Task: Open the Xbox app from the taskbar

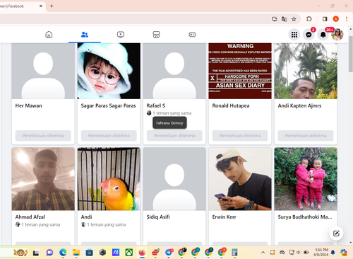Action: (x=128, y=253)
